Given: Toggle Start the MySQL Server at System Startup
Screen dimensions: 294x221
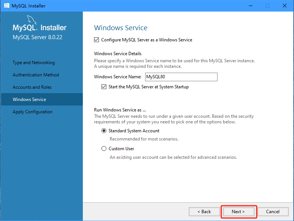Looking at the screenshot, I should (x=104, y=87).
